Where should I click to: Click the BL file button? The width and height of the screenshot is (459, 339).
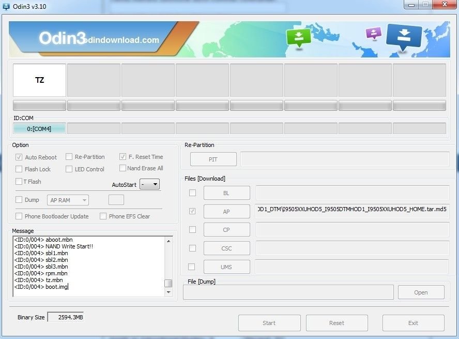(227, 193)
